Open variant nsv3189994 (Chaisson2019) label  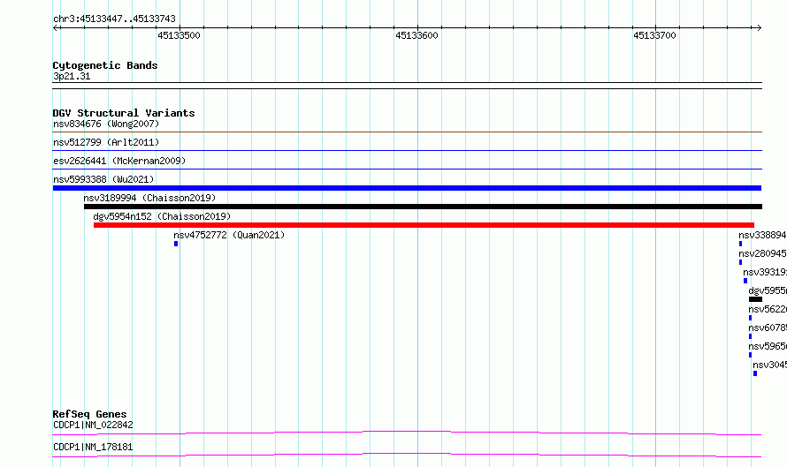click(x=149, y=198)
